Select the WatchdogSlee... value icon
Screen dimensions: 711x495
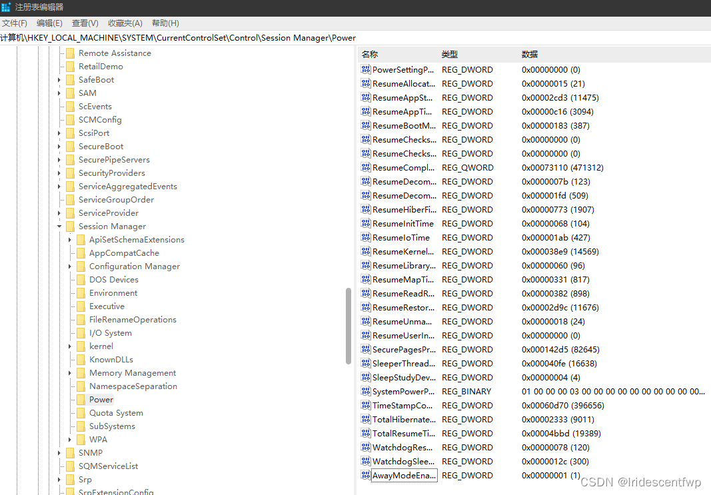click(x=366, y=461)
